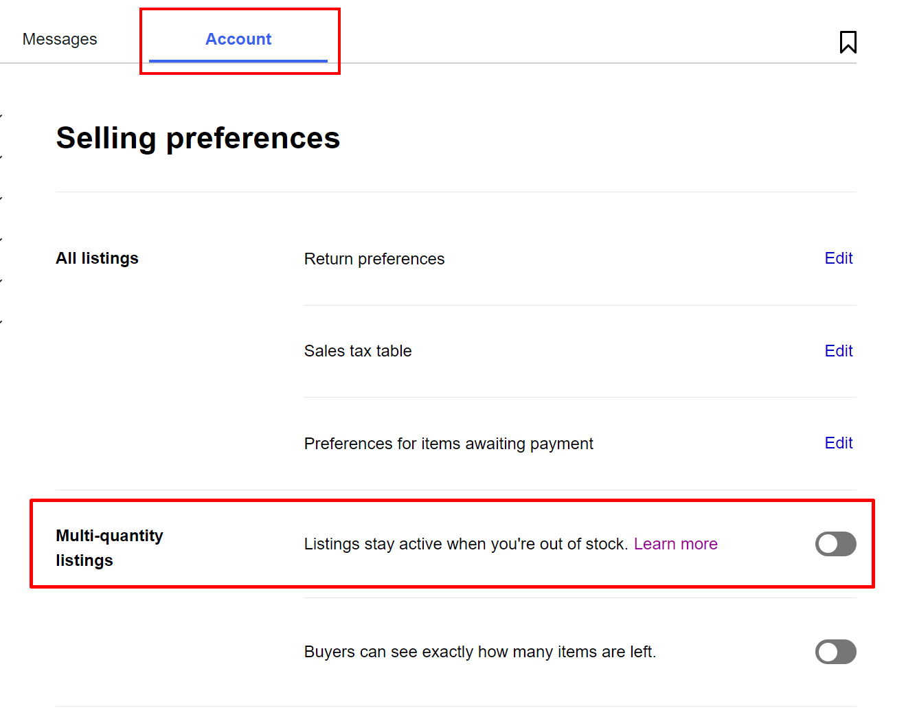Screen dimensions: 906x717
Task: Click the All listings section label
Action: pyautogui.click(x=97, y=258)
